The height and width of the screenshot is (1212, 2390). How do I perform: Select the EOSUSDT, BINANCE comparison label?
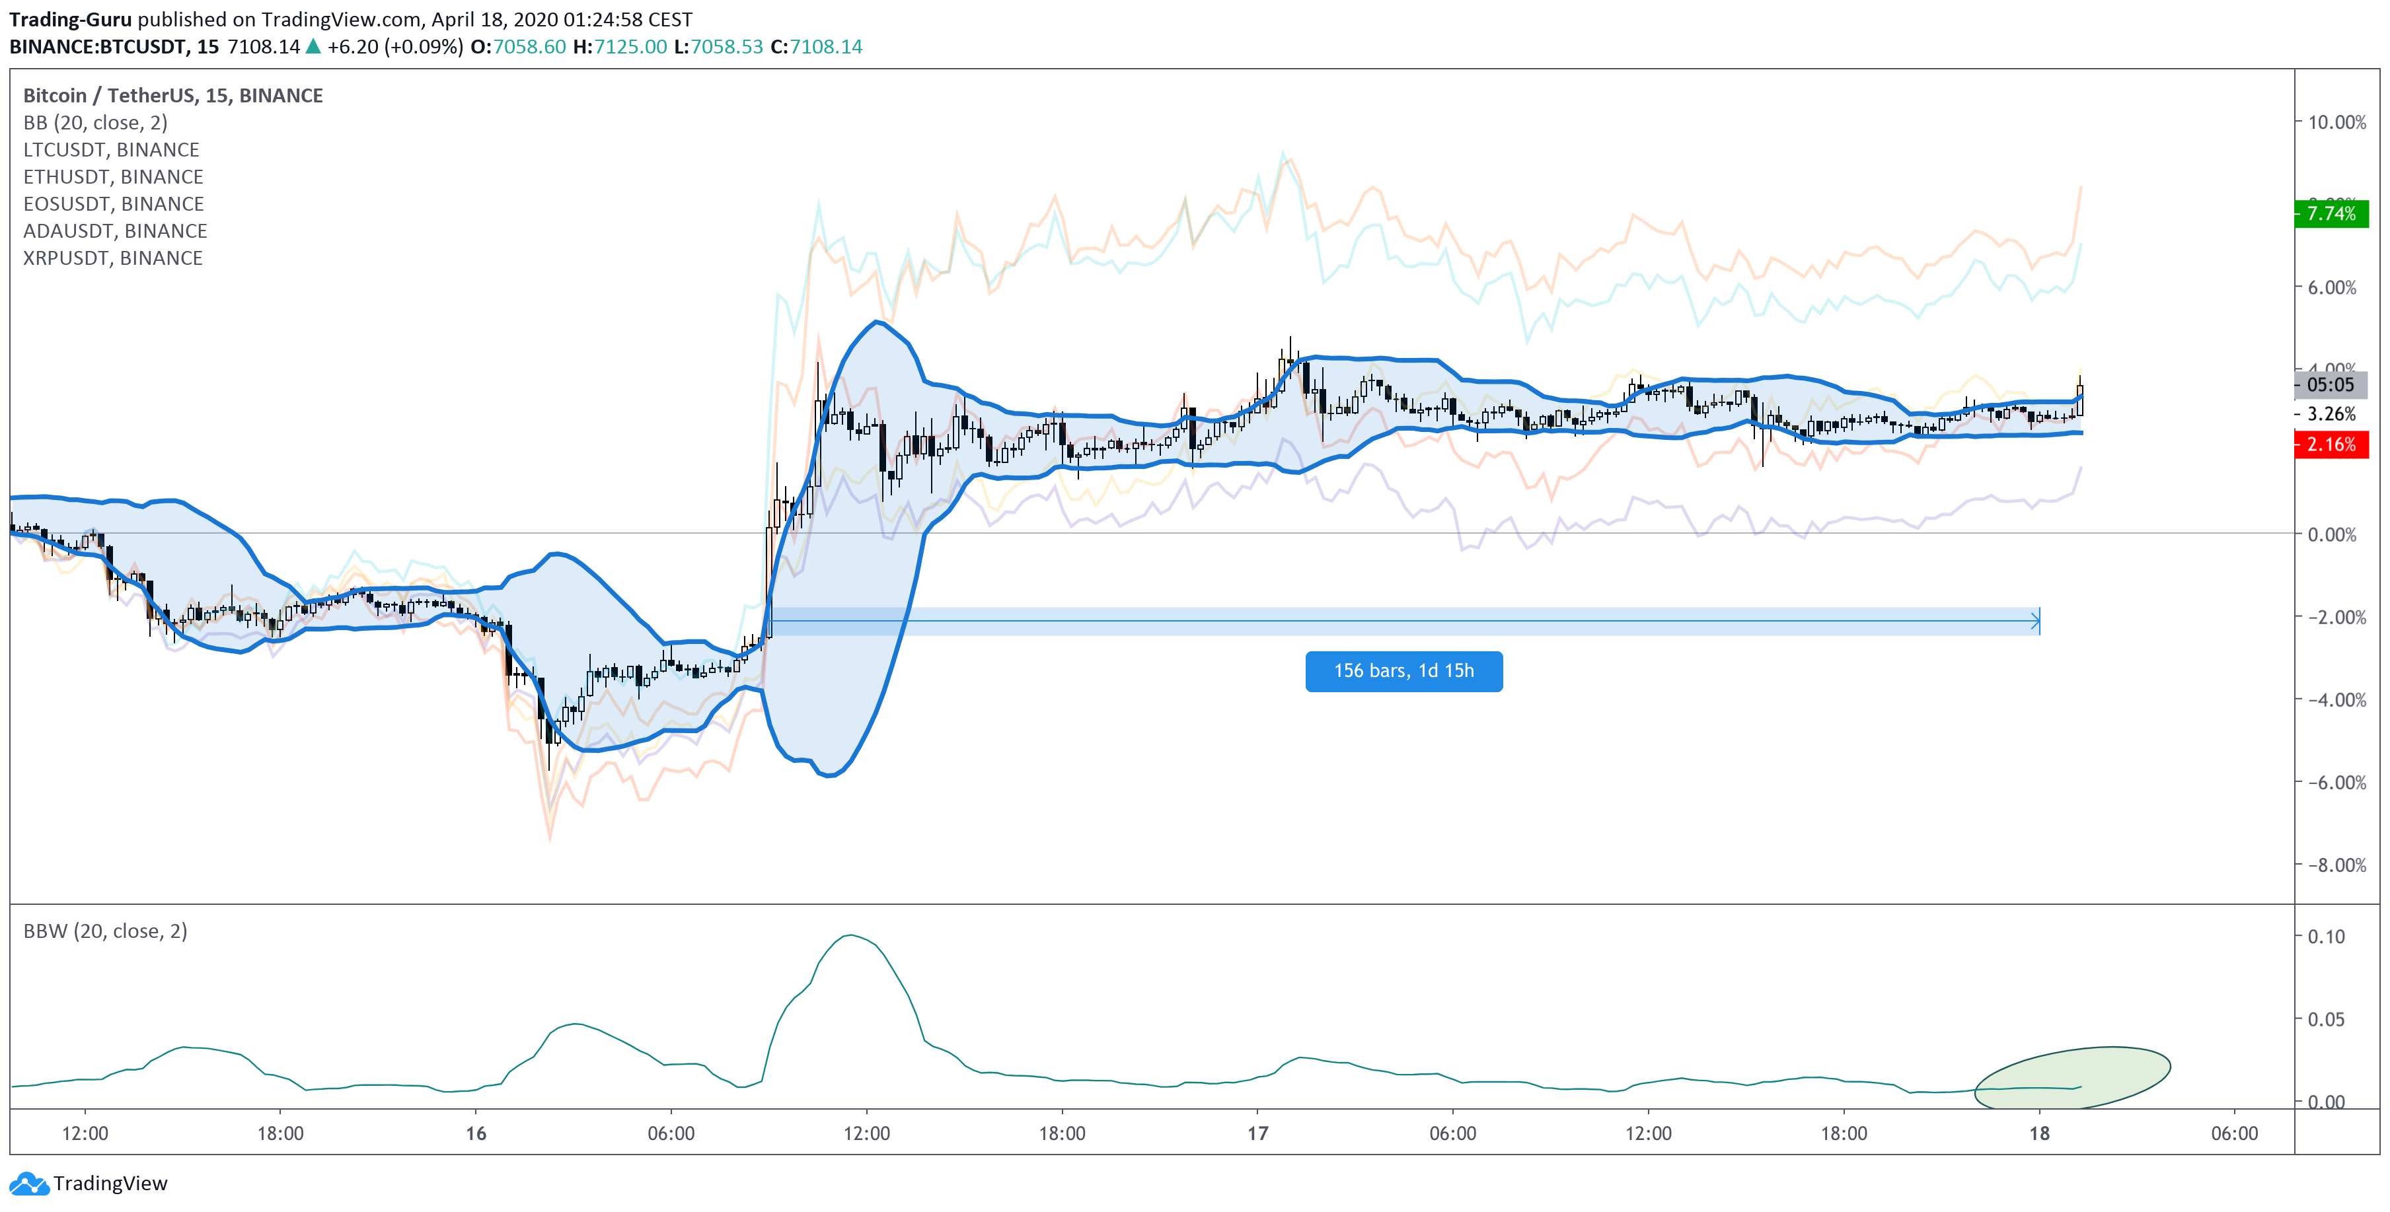pos(113,203)
